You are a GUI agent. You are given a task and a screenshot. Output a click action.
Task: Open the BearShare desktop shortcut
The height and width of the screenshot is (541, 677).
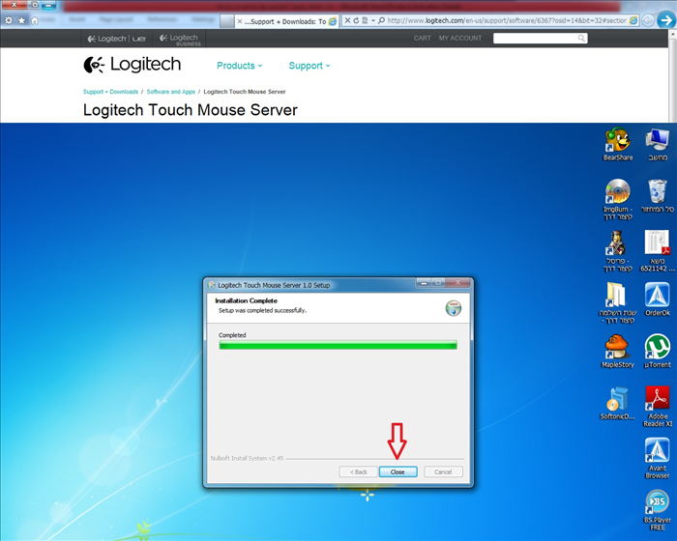(x=617, y=145)
